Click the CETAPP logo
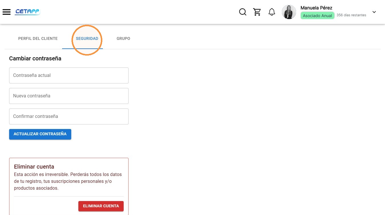Image resolution: width=385 pixels, height=215 pixels. pyautogui.click(x=28, y=12)
